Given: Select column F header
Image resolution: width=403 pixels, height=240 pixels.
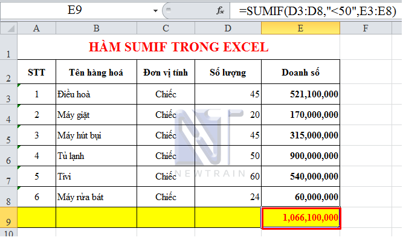Looking at the screenshot, I should [366, 28].
